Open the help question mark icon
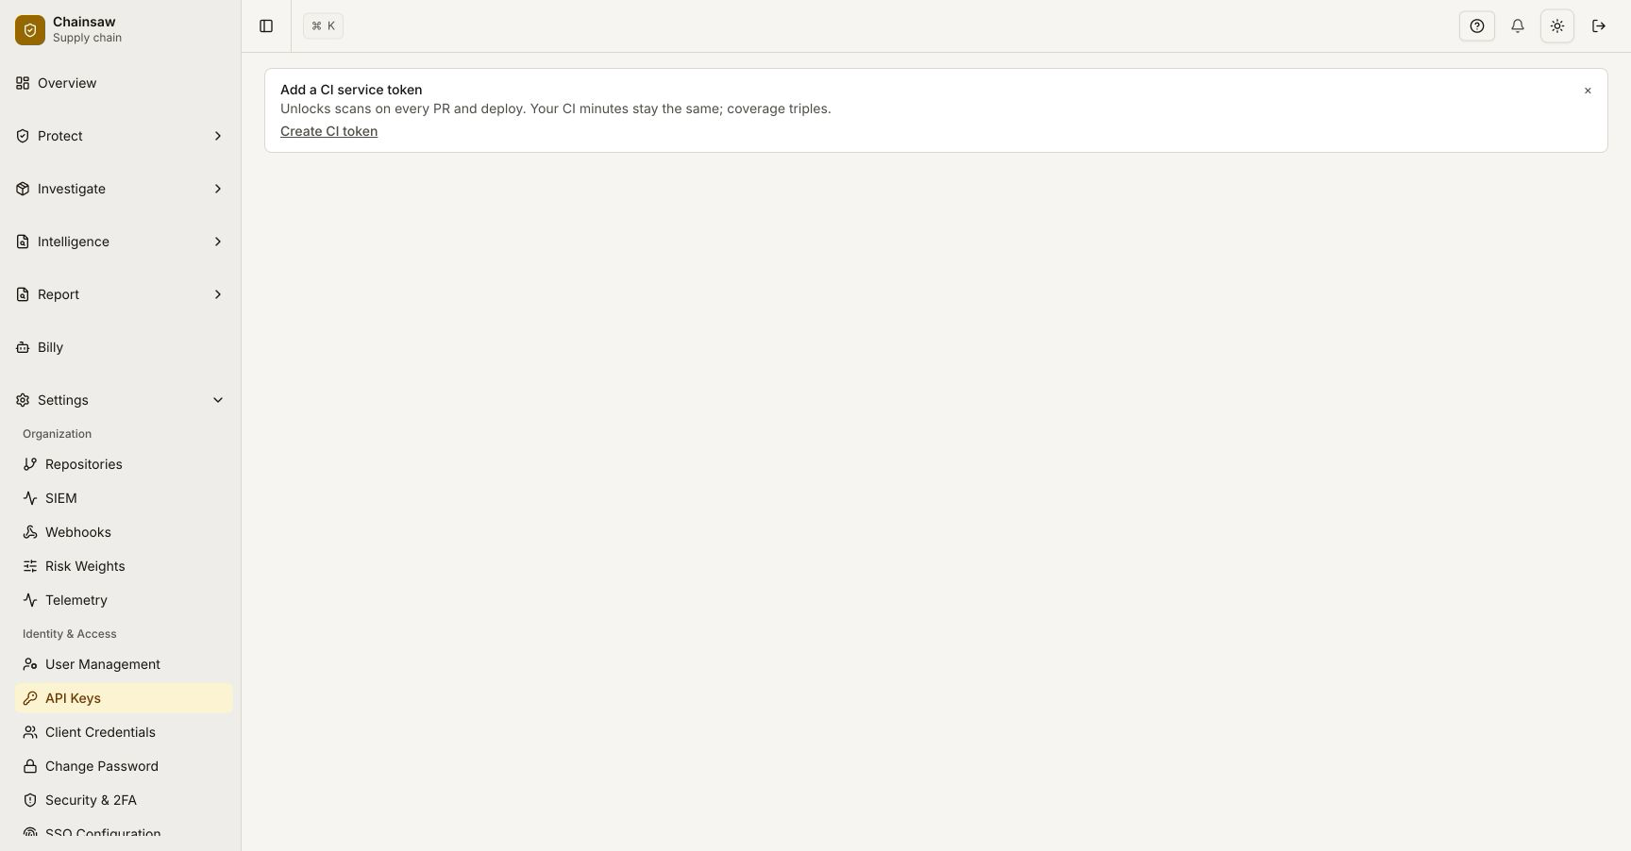Viewport: 1631px width, 851px height. coord(1477,26)
